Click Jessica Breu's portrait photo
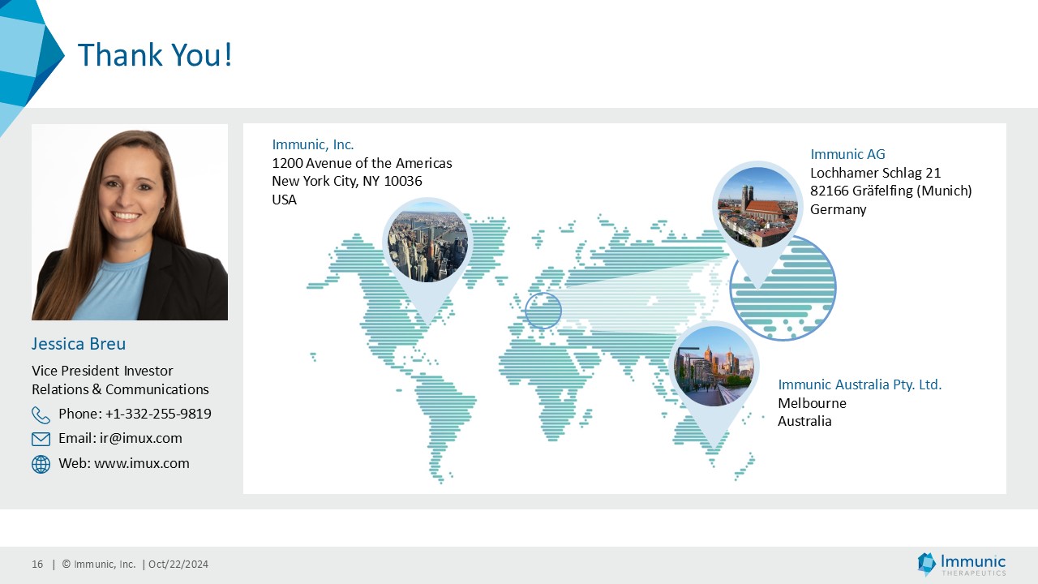The image size is (1038, 584). [x=130, y=222]
